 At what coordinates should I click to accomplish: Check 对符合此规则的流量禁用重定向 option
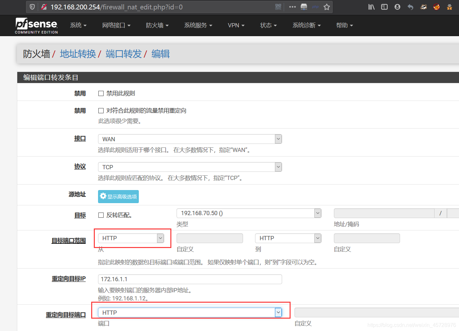[101, 111]
